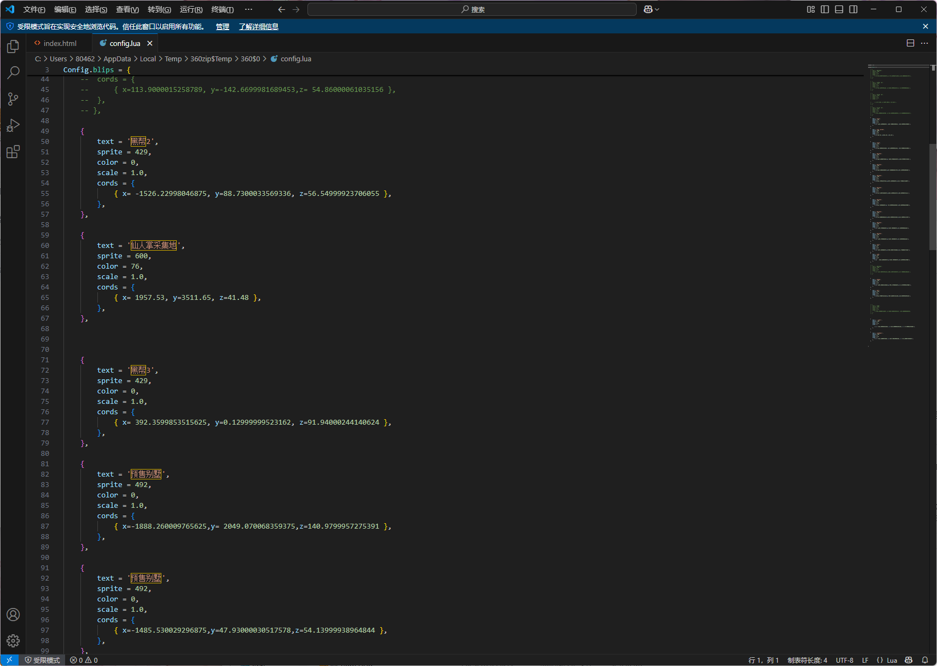937x666 pixels.
Task: Click line and column indicator 行 1, 列 1
Action: point(763,660)
